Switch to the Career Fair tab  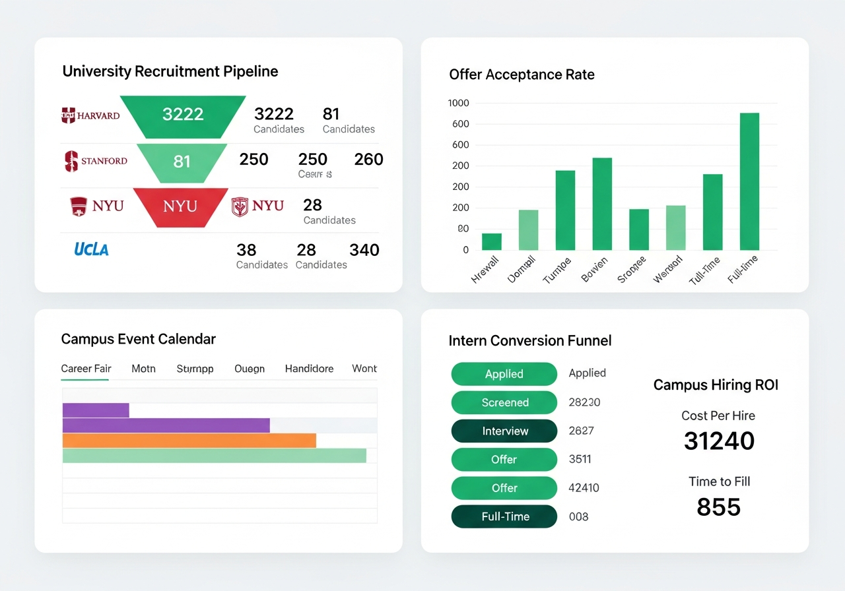click(86, 369)
